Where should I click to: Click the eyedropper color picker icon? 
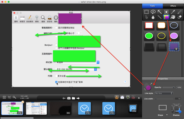click(151, 84)
